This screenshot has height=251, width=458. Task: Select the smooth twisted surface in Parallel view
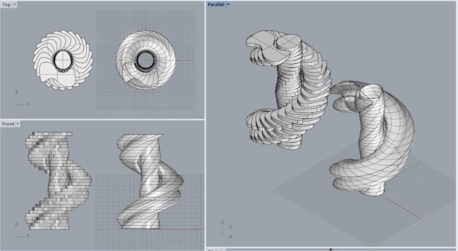(372, 139)
